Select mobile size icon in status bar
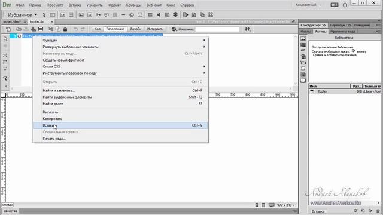 (257, 205)
